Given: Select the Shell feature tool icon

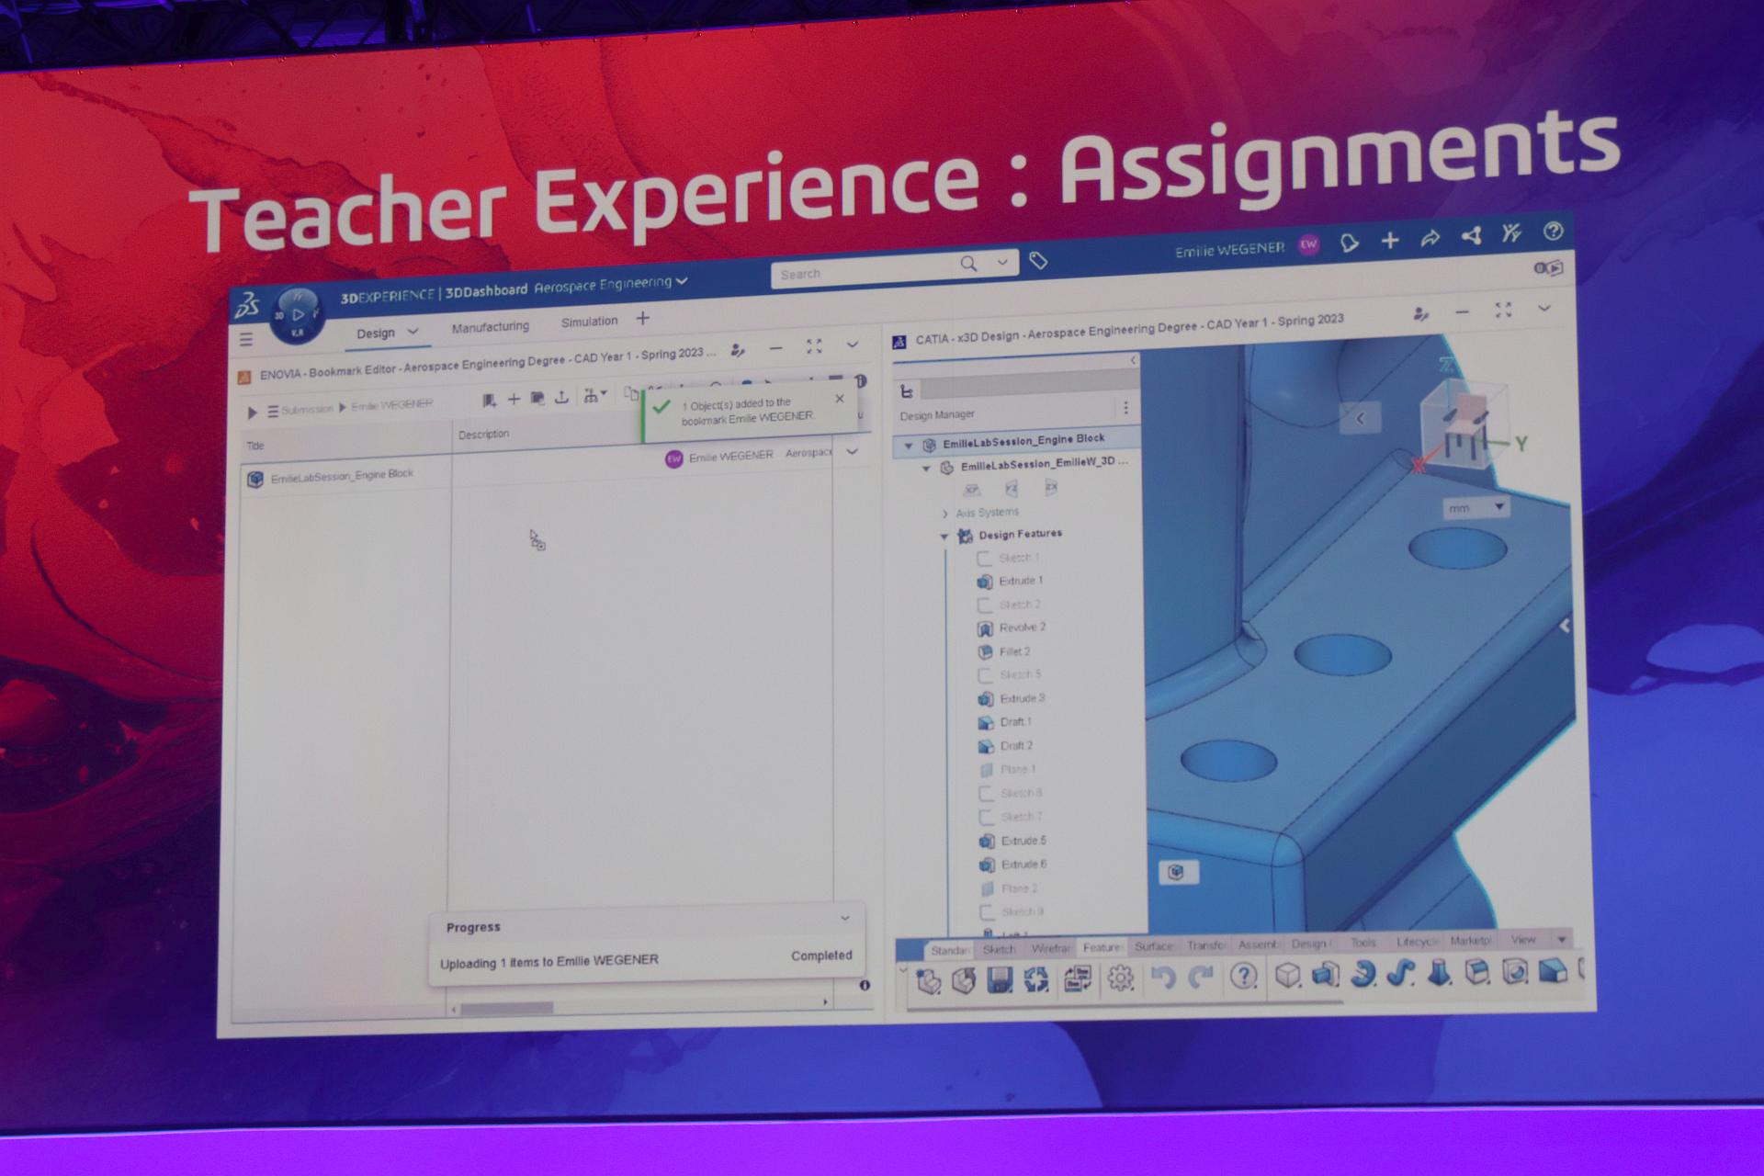Looking at the screenshot, I should [1515, 970].
